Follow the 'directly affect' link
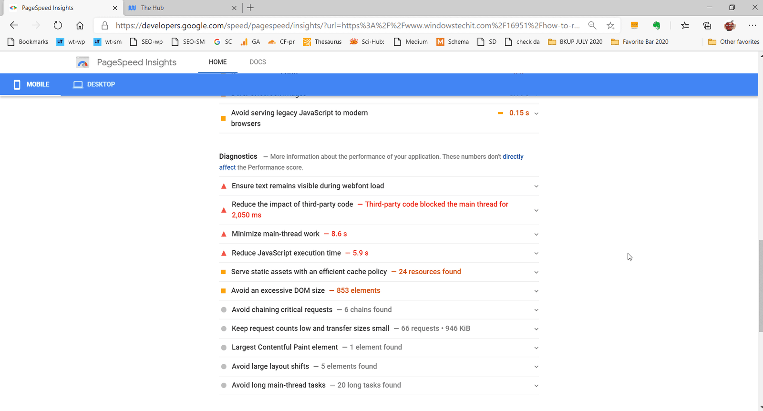 (513, 157)
